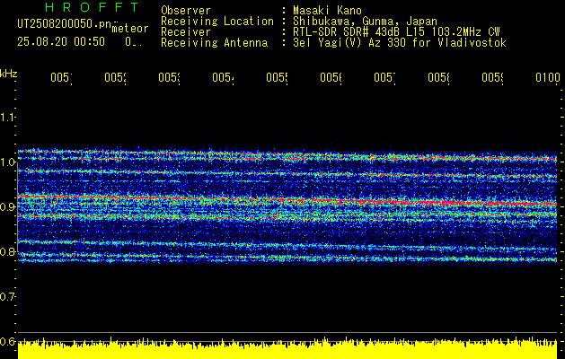Click the 3el Yagi(V) antenna description

click(400, 43)
